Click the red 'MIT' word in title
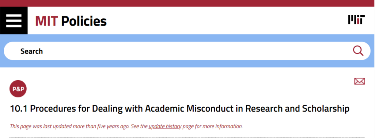Screen dimensions: 375x138 click(47, 21)
